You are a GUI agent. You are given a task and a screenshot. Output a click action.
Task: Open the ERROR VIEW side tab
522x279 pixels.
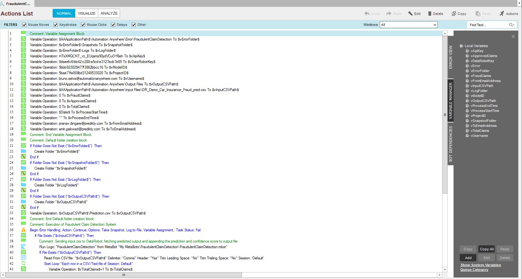450,57
